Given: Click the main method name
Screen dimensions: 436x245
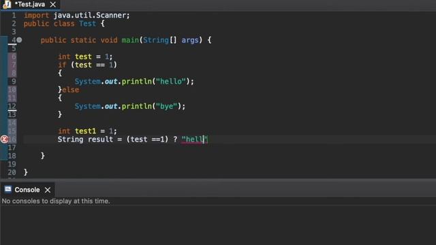Looking at the screenshot, I should (x=130, y=40).
